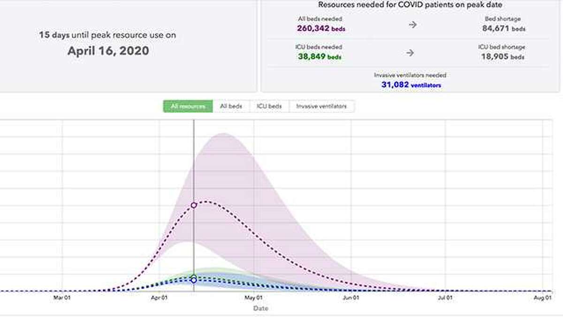Click the blue circle marker on the chart
Screen dimensions: 563x317
click(194, 280)
